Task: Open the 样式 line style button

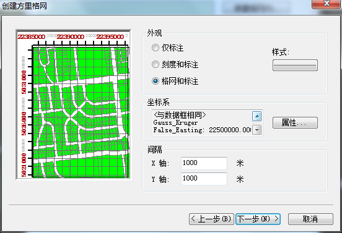Action: [x=295, y=66]
